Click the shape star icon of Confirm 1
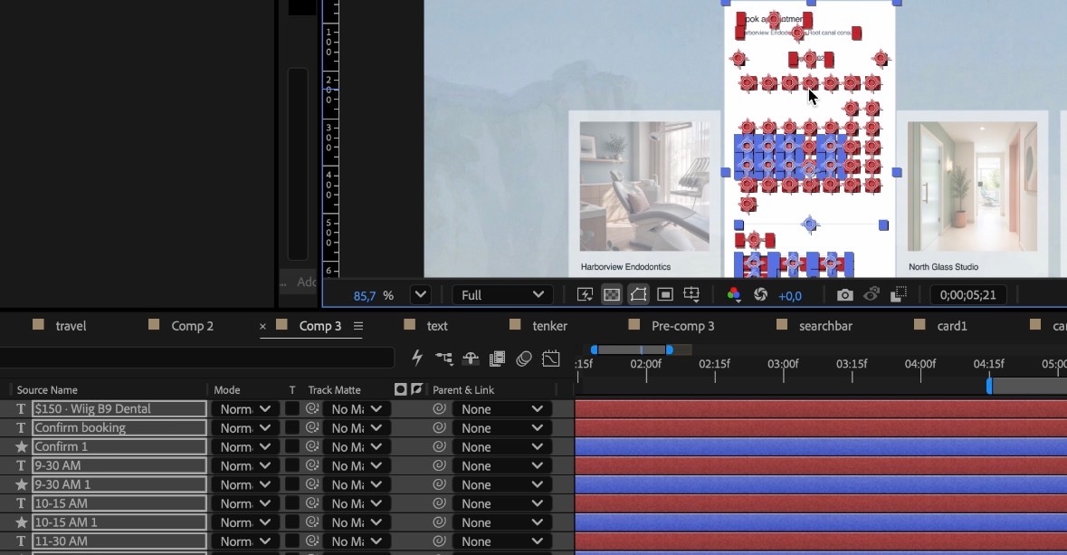 point(21,446)
